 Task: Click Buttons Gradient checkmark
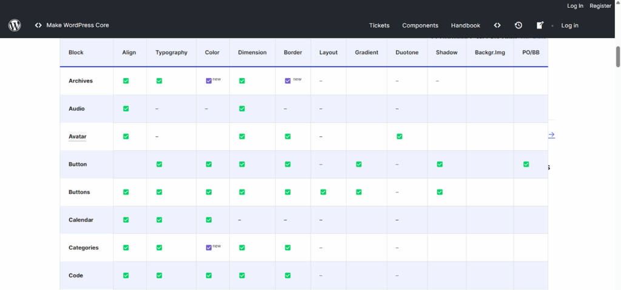click(x=359, y=192)
